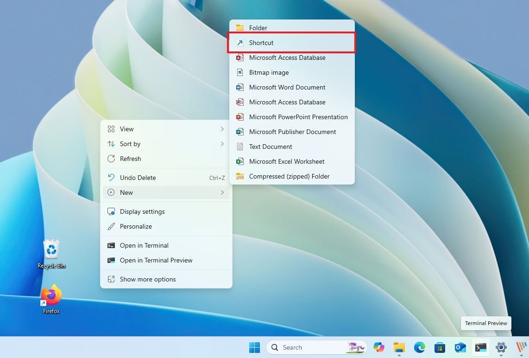The width and height of the screenshot is (529, 358).
Task: Create a new Microsoft Excel Worksheet
Action: (x=287, y=161)
